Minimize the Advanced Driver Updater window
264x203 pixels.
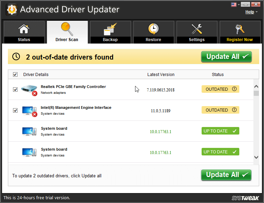tap(245, 4)
